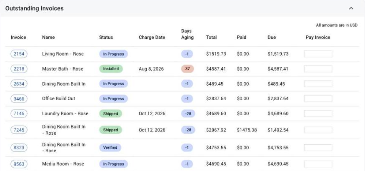
Task: Open invoice 7146 link
Action: click(19, 113)
